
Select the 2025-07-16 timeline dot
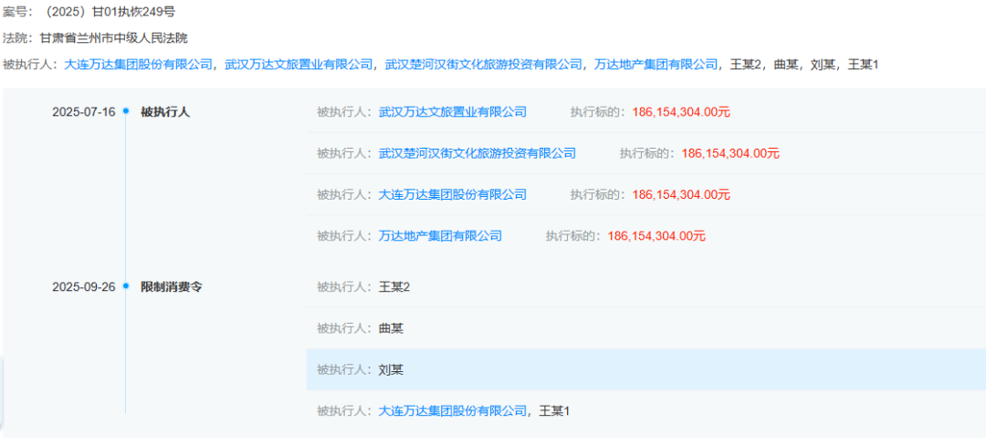point(126,112)
